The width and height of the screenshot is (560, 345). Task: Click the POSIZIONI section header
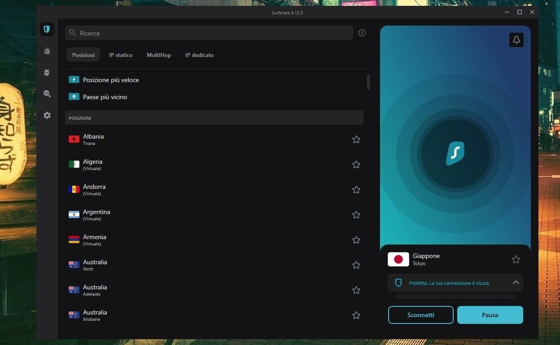pyautogui.click(x=214, y=118)
